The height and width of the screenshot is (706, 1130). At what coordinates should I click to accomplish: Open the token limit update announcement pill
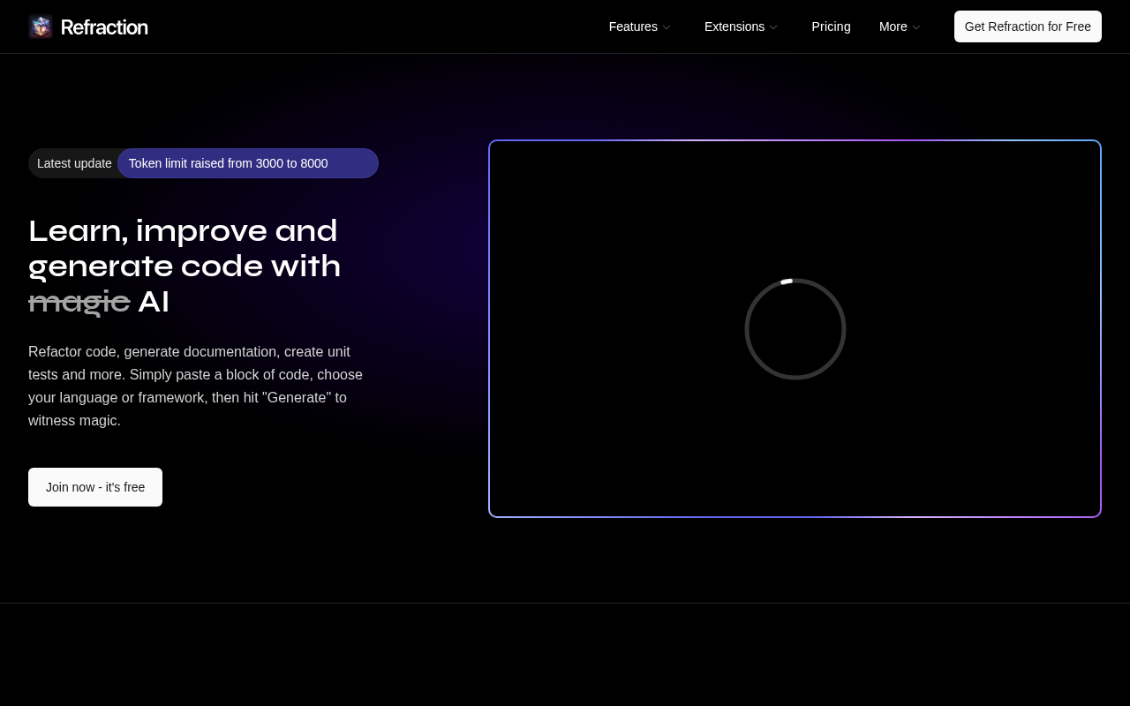click(248, 163)
